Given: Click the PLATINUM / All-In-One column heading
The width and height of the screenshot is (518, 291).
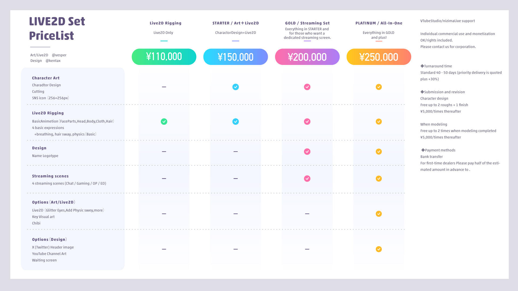Looking at the screenshot, I should coord(379,23).
